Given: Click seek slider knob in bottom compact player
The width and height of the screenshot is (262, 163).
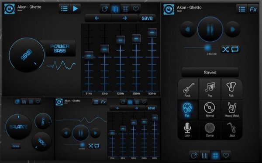Looking at the screenshot, I should (82, 145).
